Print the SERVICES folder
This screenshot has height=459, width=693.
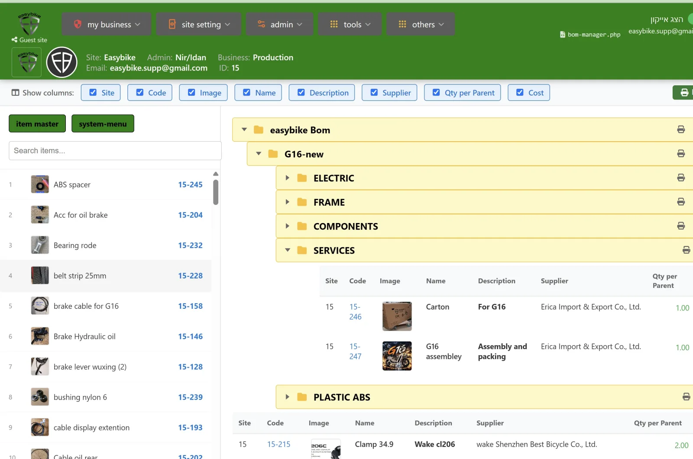686,250
